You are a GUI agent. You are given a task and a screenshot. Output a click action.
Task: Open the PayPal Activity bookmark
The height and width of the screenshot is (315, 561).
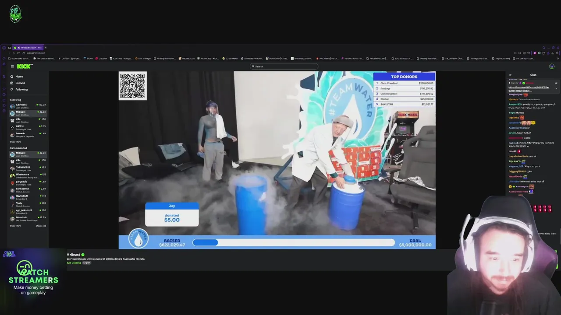(502, 59)
